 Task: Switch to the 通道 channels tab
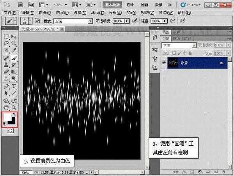point(177,39)
